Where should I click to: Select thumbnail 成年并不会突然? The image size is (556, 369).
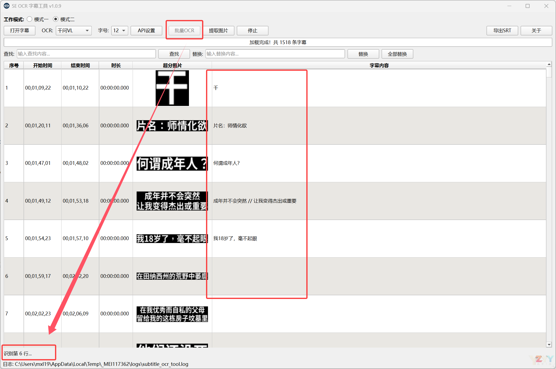[x=172, y=201]
